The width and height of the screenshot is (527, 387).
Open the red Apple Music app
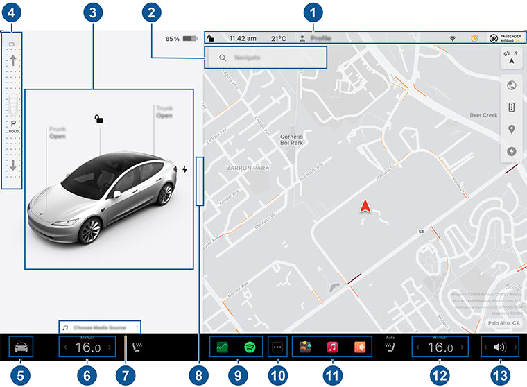(x=332, y=347)
